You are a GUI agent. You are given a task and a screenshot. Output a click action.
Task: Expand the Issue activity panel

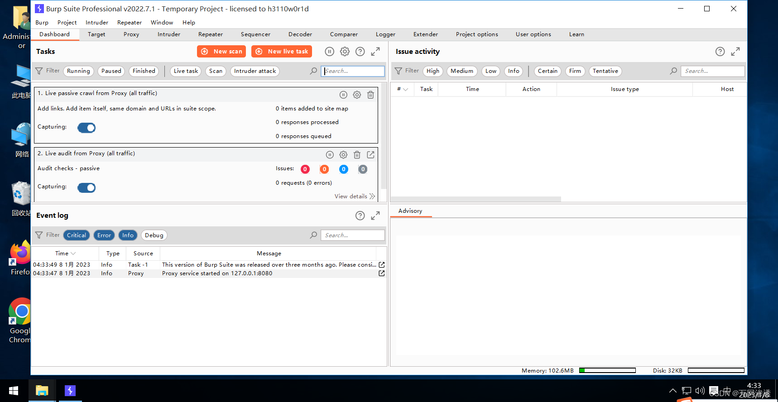click(735, 52)
